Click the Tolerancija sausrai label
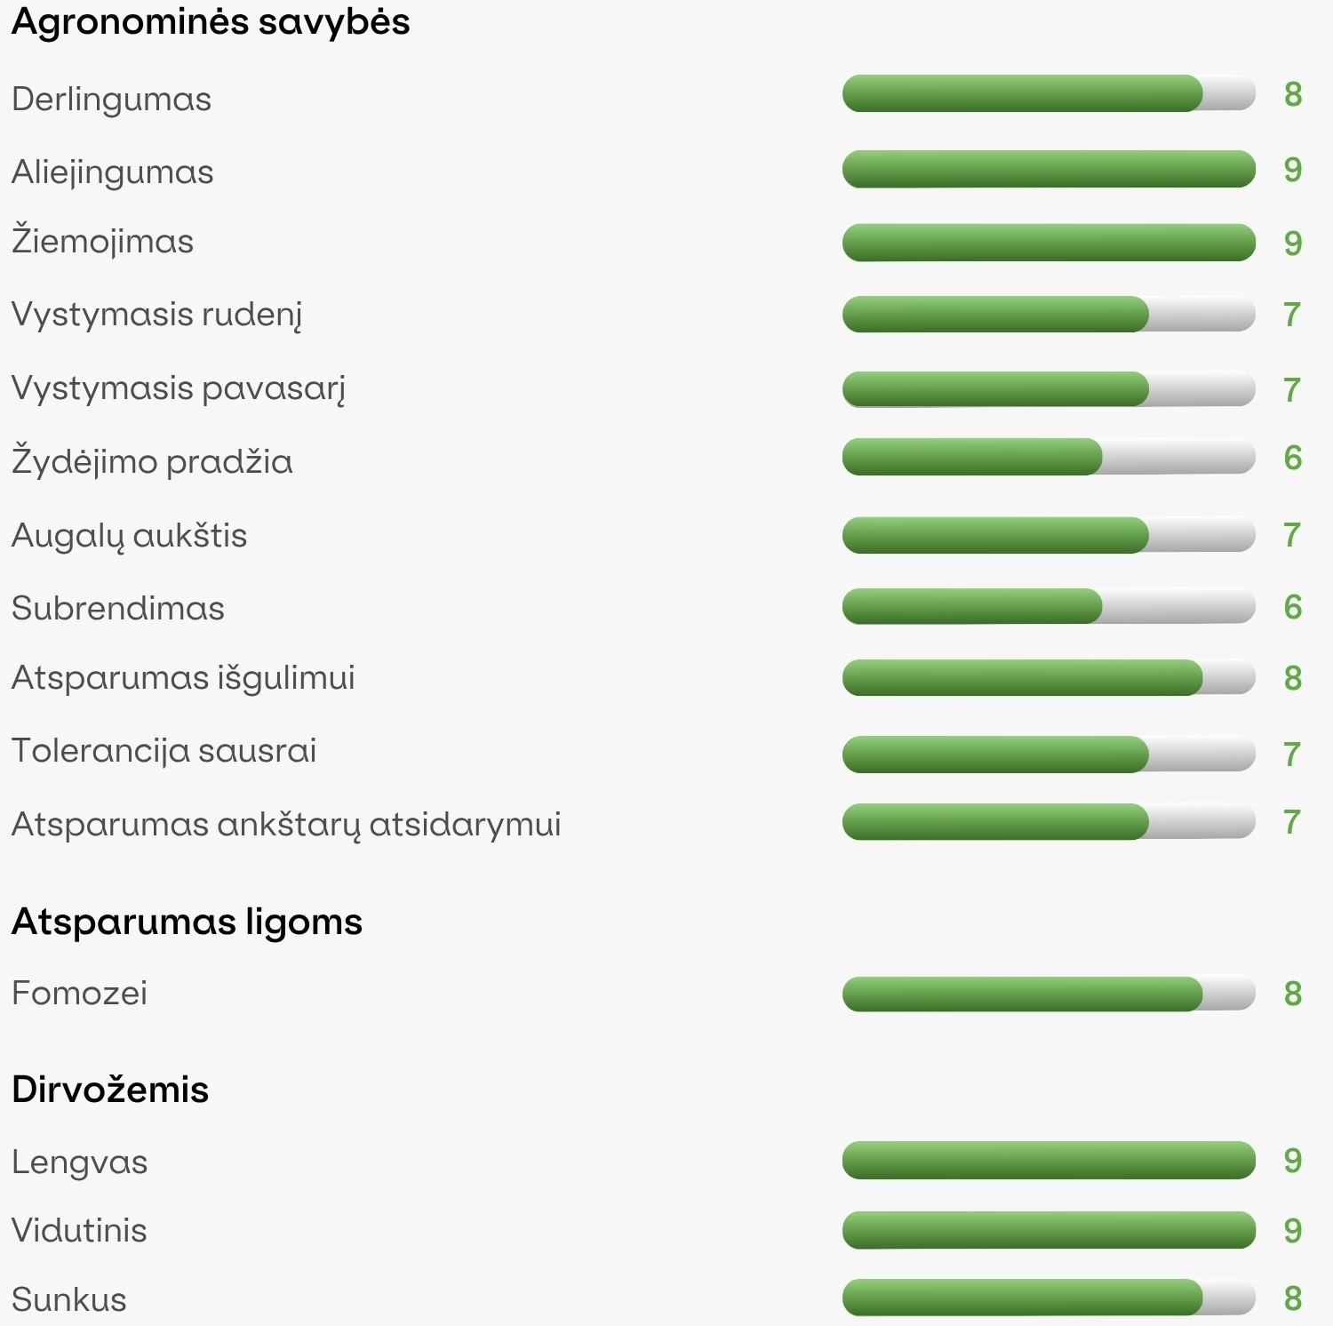Image resolution: width=1333 pixels, height=1326 pixels. pos(164,751)
